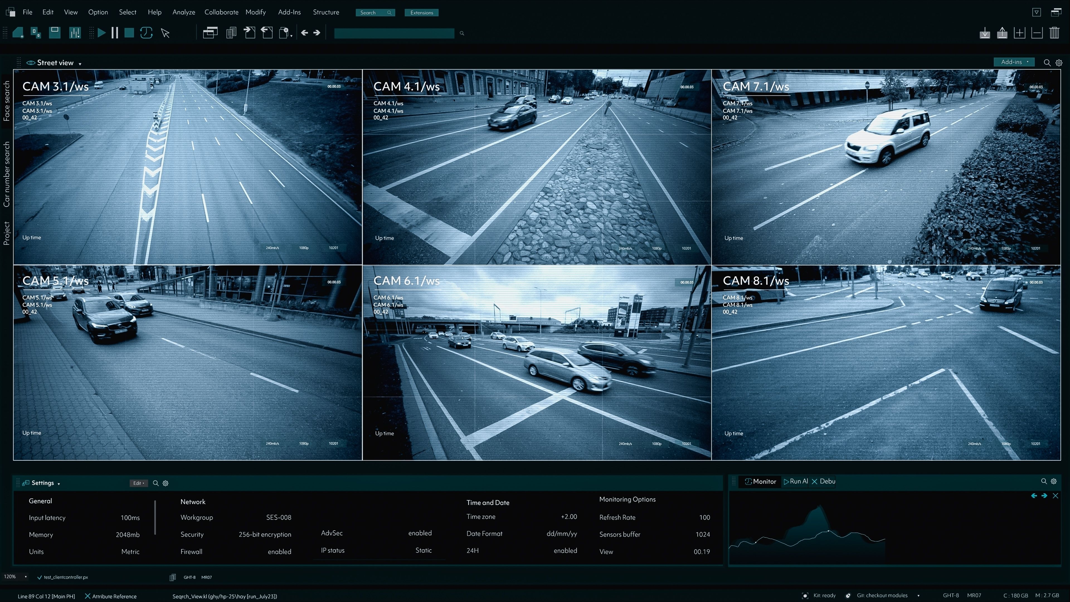Click the Run AI button in Monitor panel
The image size is (1070, 602).
796,481
